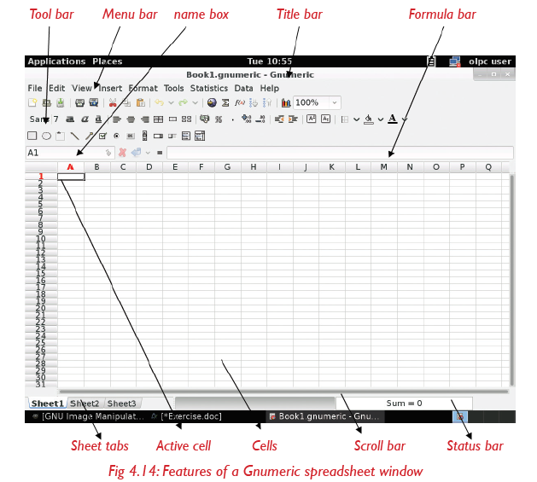Open the f(x) function wizard

pyautogui.click(x=240, y=102)
